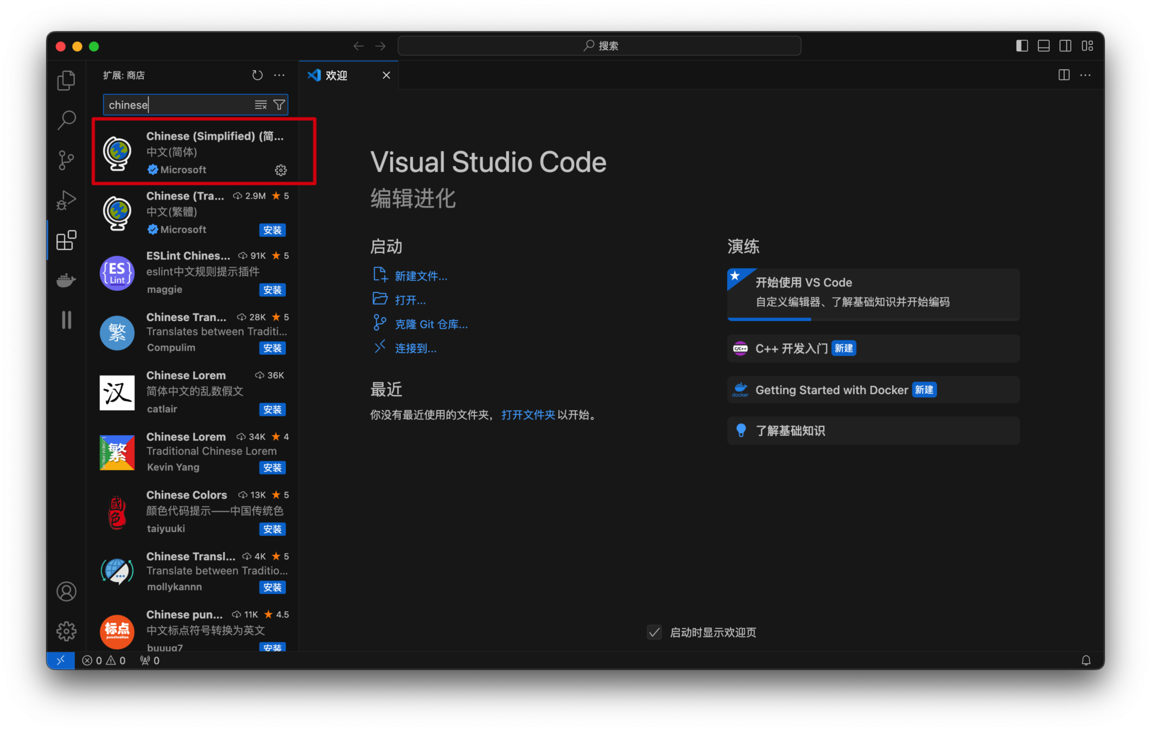The height and width of the screenshot is (731, 1151).
Task: Open the Search view in activity bar
Action: point(66,120)
